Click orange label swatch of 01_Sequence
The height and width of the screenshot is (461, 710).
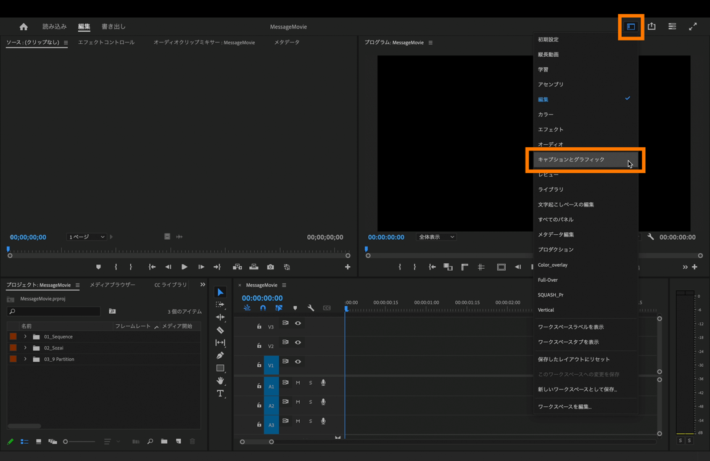click(13, 336)
